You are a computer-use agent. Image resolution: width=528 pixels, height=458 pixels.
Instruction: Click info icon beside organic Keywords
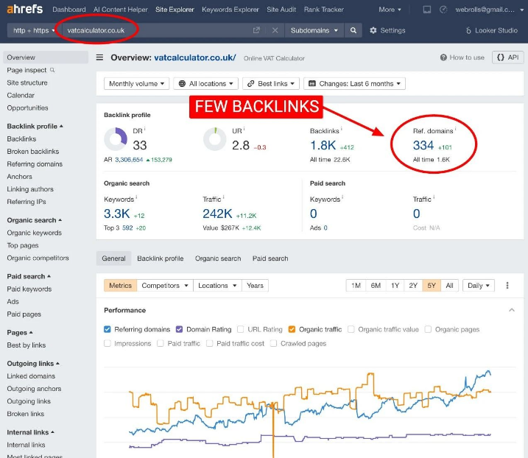click(x=136, y=197)
